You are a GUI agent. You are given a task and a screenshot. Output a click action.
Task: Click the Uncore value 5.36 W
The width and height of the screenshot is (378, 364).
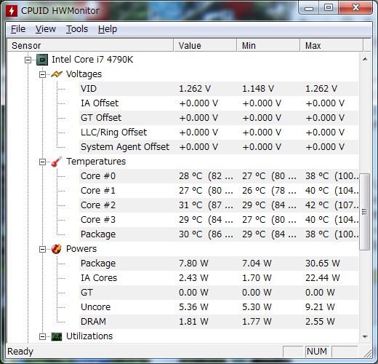(x=193, y=307)
